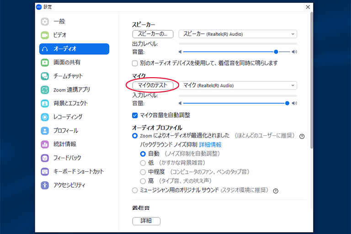This screenshot has width=351, height=234.
Task: Click loud speaker icon right of speaker volume
Action: click(294, 52)
